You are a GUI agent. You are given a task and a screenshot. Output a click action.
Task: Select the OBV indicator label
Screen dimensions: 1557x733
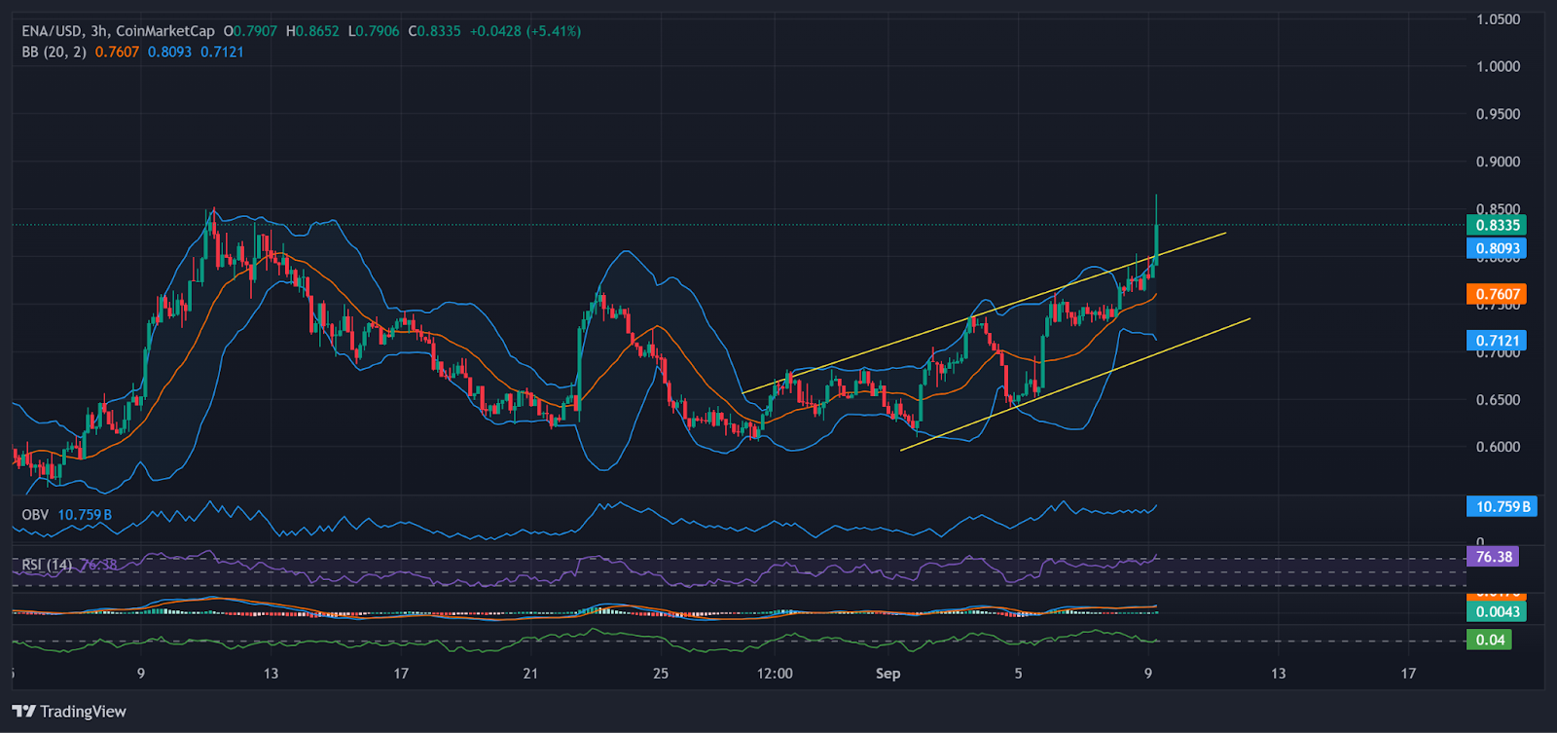tap(35, 514)
